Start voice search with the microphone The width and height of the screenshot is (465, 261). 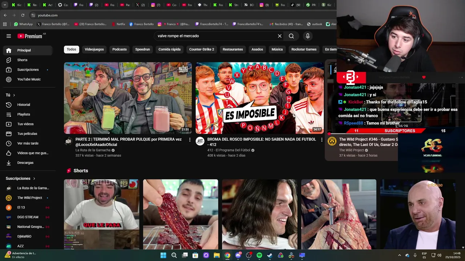pos(308,36)
